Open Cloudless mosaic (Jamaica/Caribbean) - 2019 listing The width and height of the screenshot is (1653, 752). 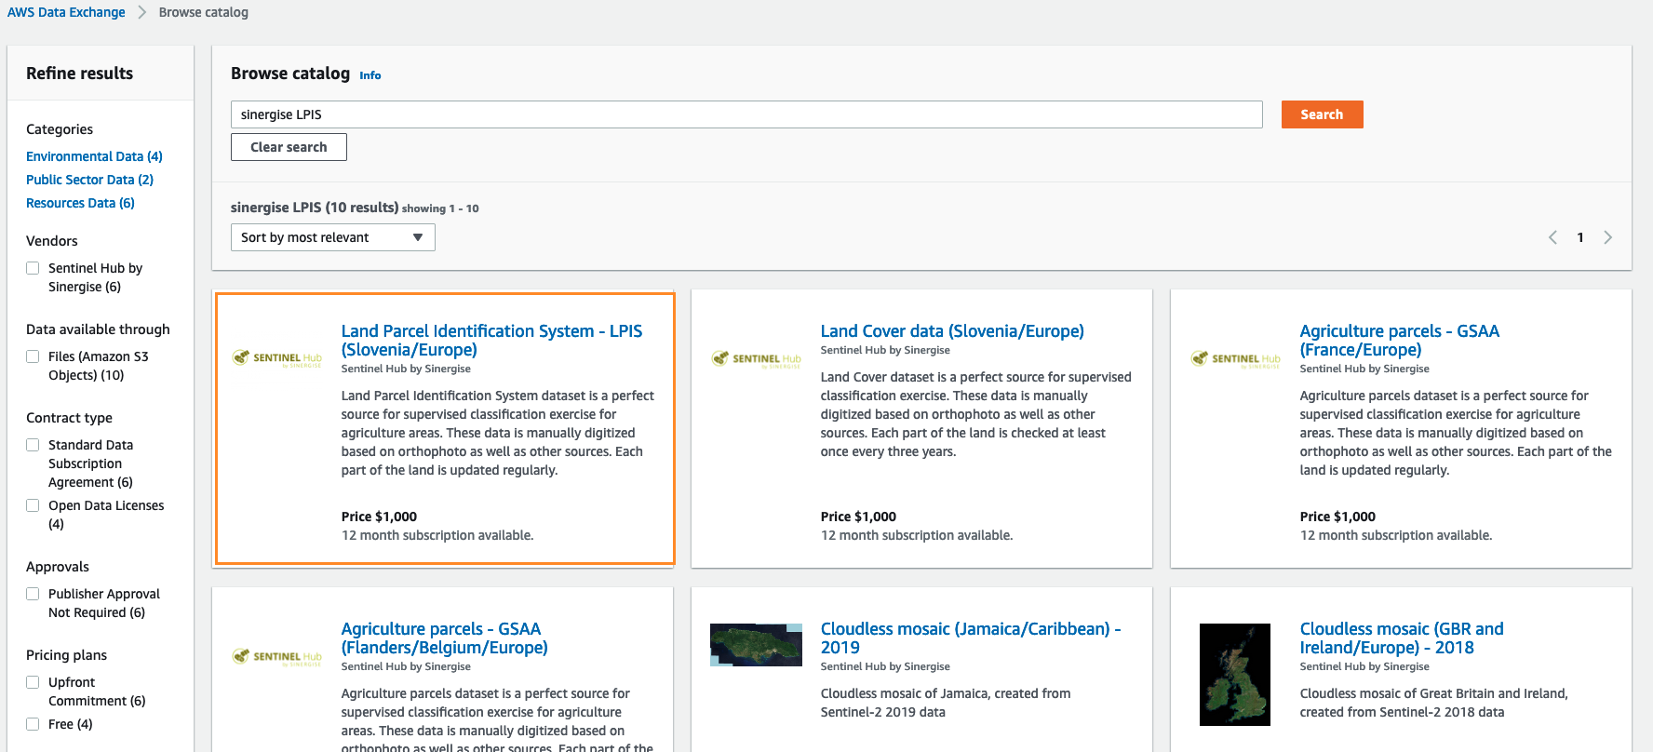point(971,638)
